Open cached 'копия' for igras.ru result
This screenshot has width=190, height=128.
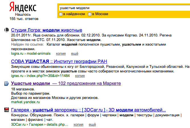click(80, 76)
